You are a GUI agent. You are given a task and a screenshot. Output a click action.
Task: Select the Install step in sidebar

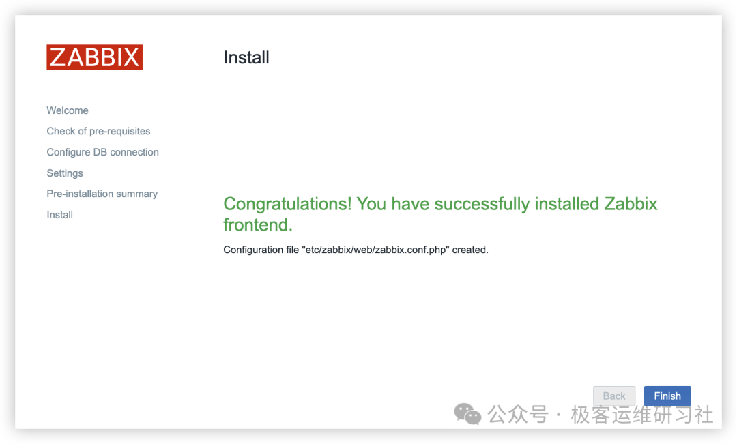[59, 215]
